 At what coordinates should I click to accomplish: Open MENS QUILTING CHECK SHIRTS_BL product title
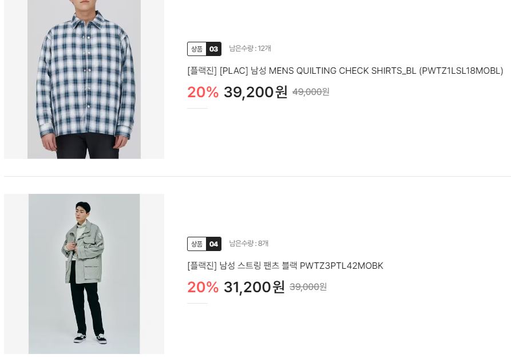[345, 71]
